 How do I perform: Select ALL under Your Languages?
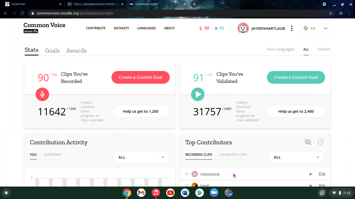click(x=306, y=49)
